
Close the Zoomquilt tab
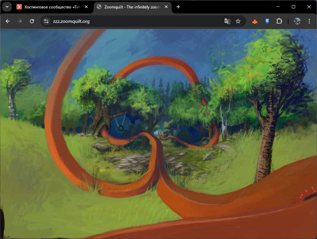tap(166, 7)
